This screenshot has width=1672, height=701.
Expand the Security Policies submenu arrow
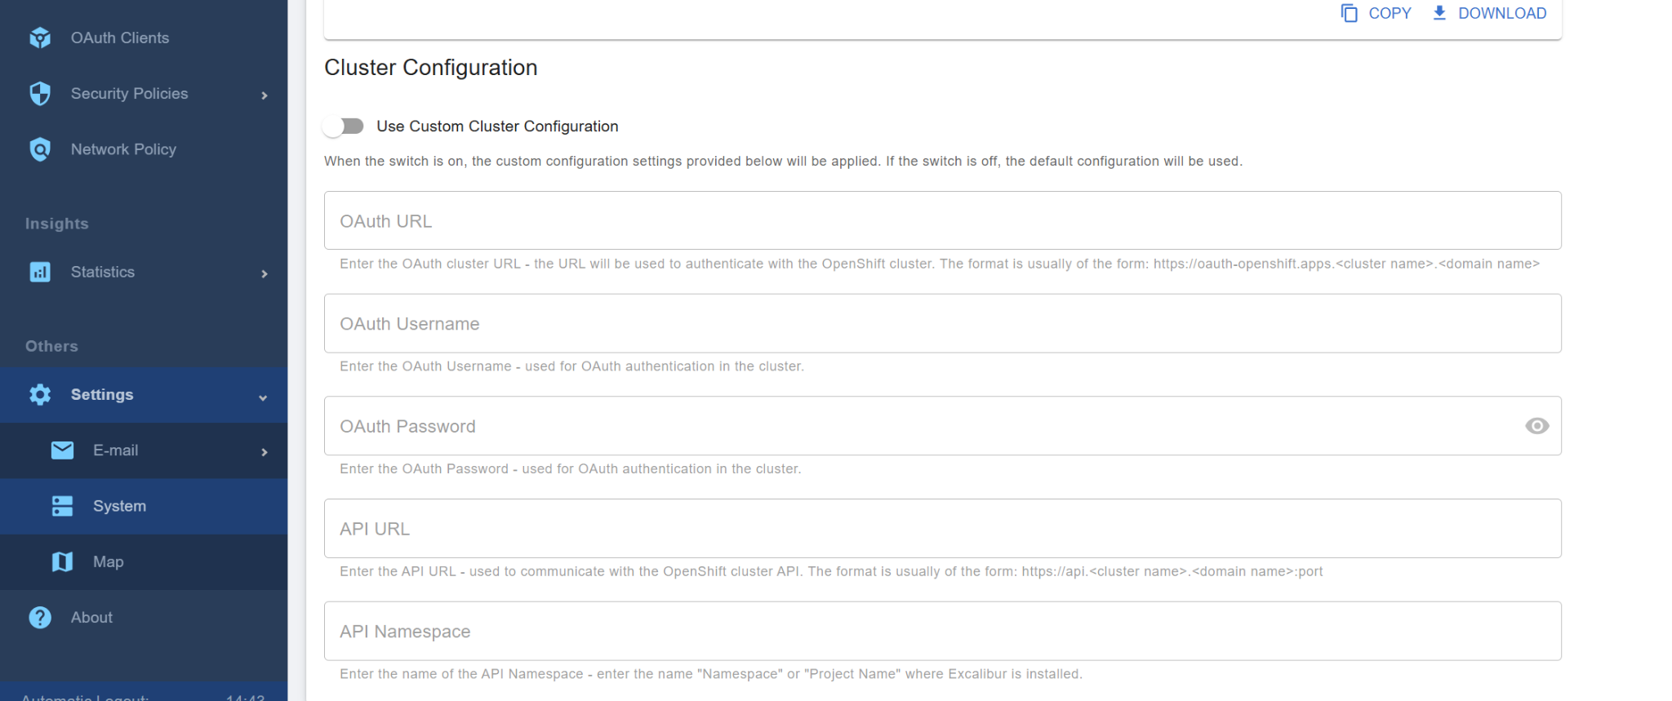(x=265, y=95)
